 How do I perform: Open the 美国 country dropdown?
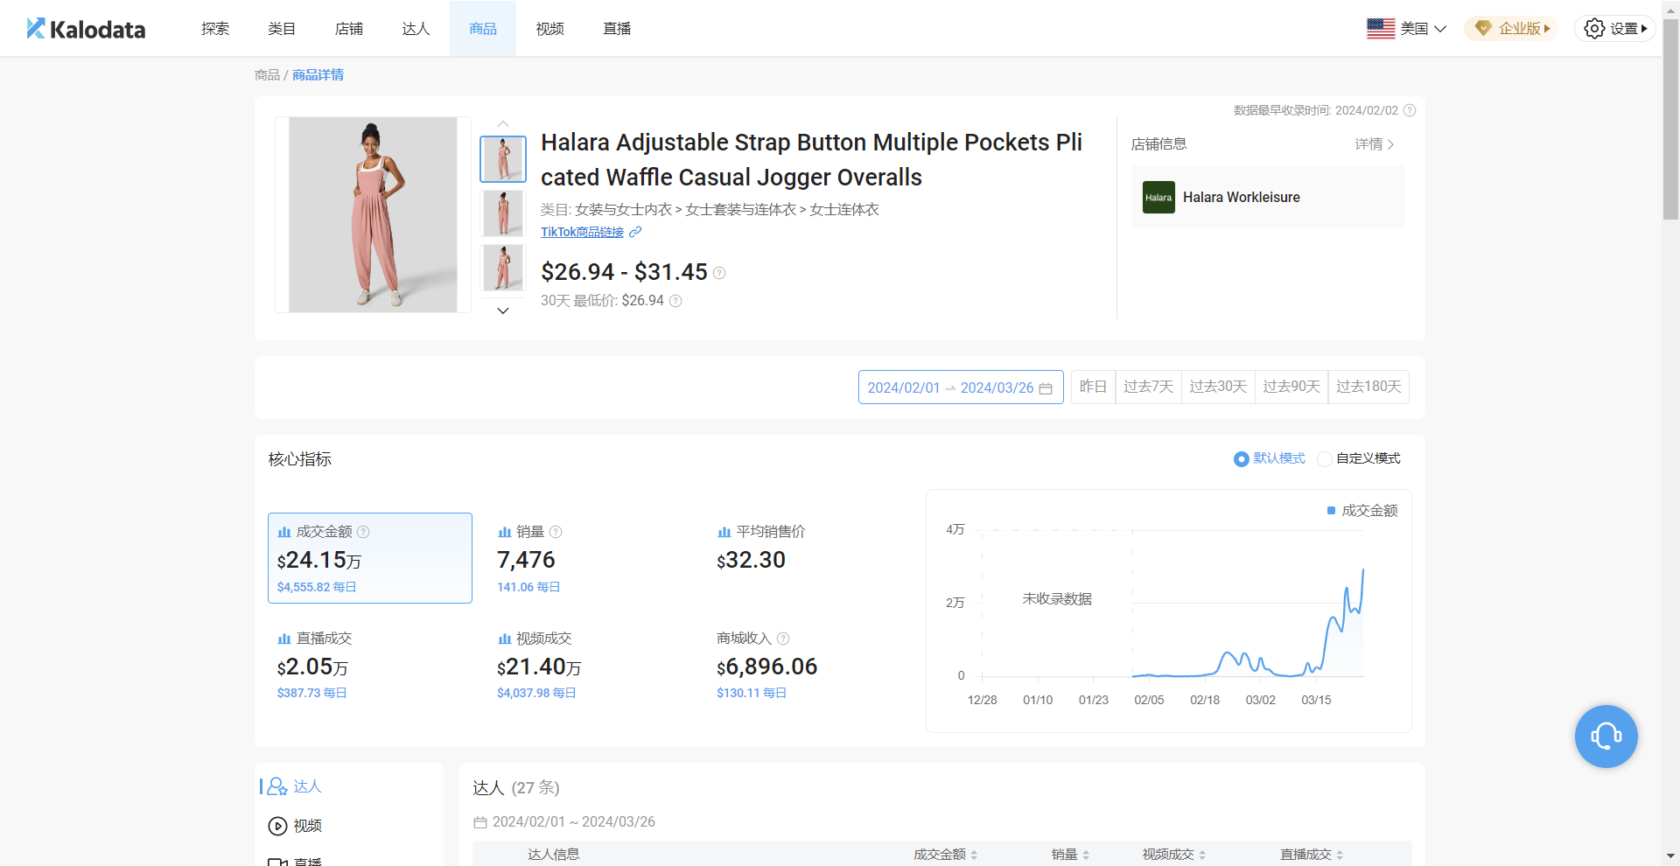pyautogui.click(x=1406, y=29)
